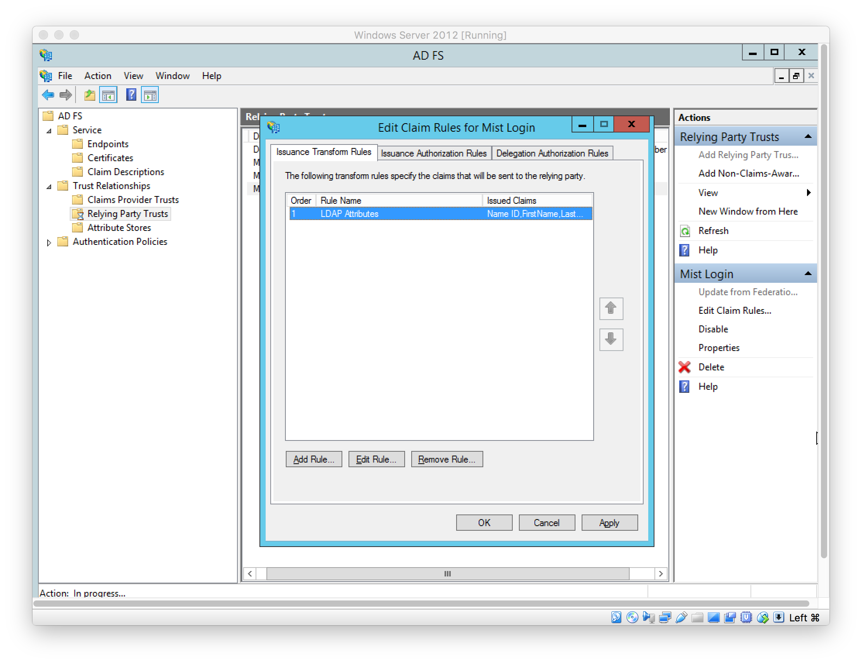This screenshot has width=862, height=664.
Task: Select the Issuance Transform Rules tab
Action: [324, 152]
